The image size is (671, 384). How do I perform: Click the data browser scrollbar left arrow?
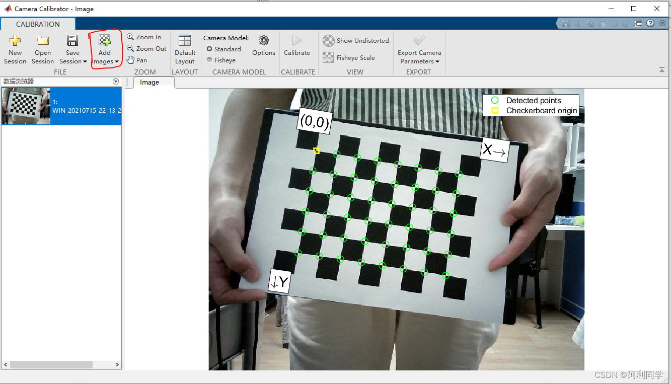click(6, 364)
